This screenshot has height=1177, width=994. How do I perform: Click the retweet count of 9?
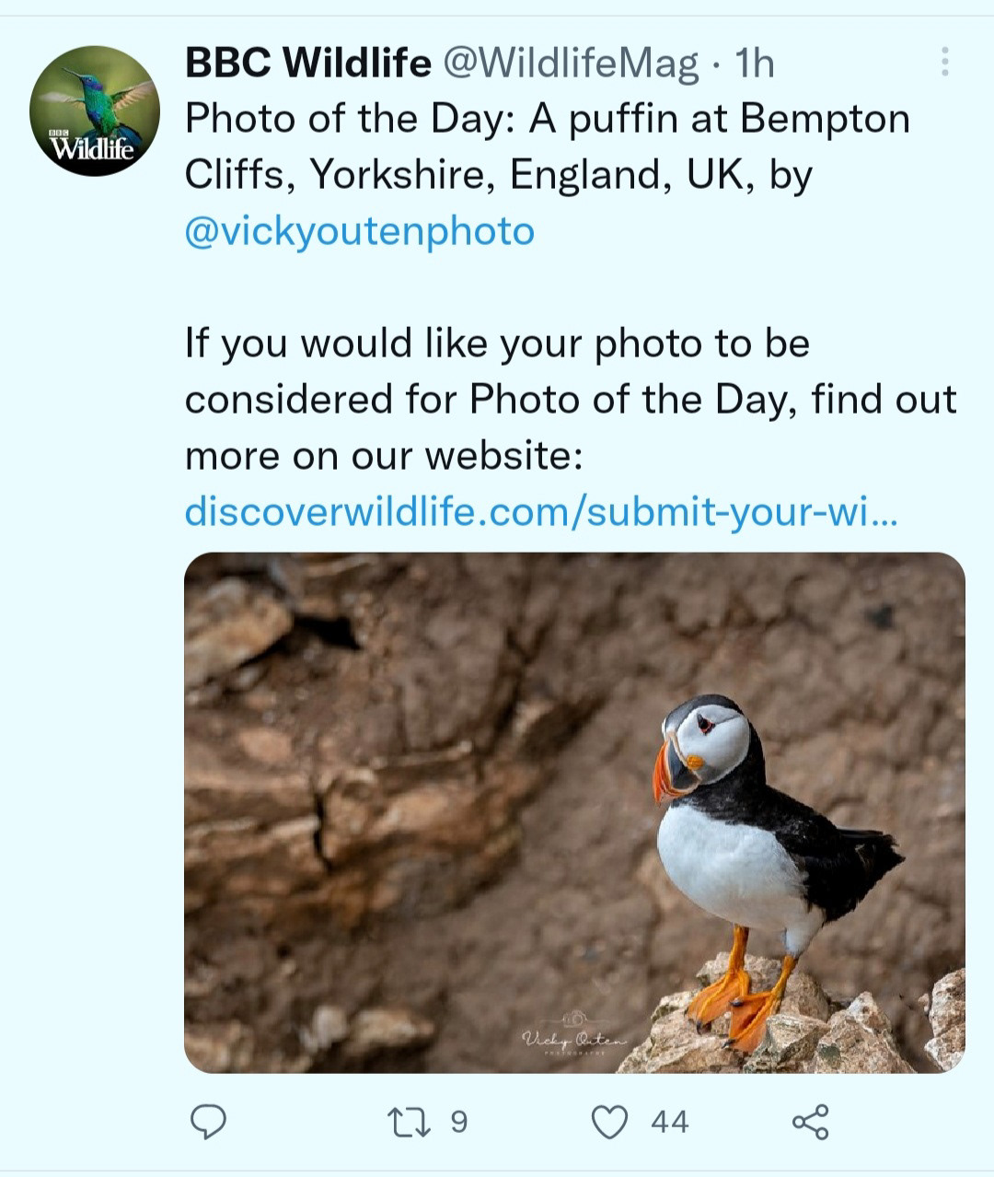(x=458, y=1121)
